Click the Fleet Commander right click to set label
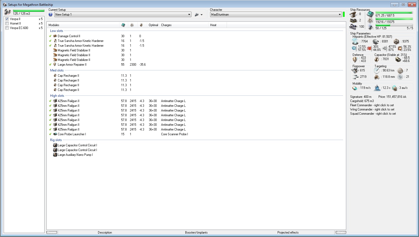Screen dimensions: 419x237 pos(372,105)
